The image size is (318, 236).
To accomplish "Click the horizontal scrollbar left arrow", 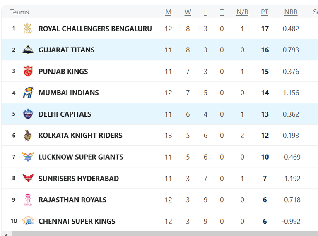I will tap(6, 234).
